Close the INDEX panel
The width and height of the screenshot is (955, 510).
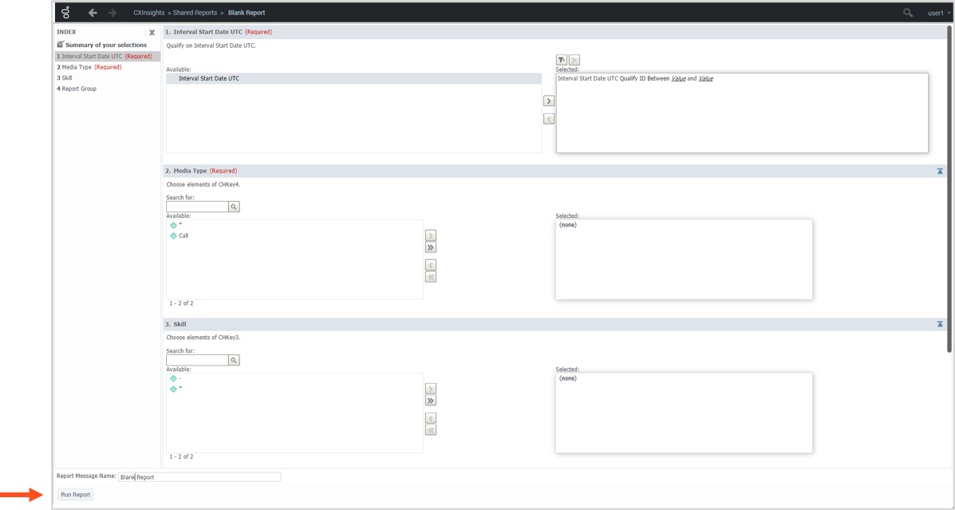[x=152, y=33]
